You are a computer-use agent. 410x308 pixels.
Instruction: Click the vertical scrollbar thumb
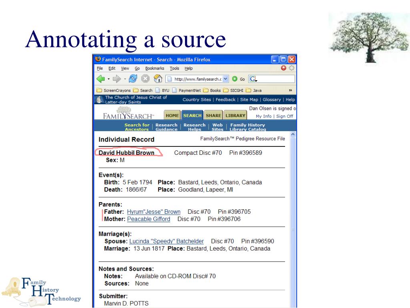coord(293,229)
